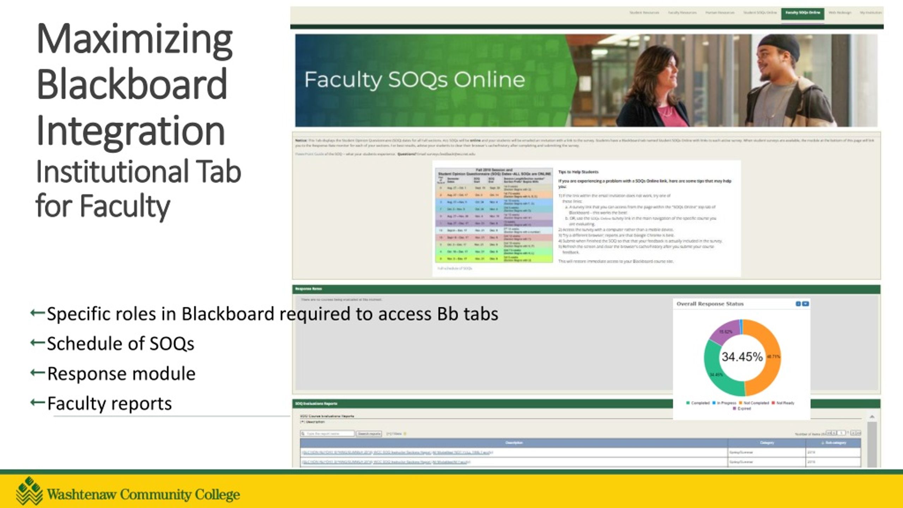
Task: Select the Faculty SOQs Online tab
Action: [802, 13]
